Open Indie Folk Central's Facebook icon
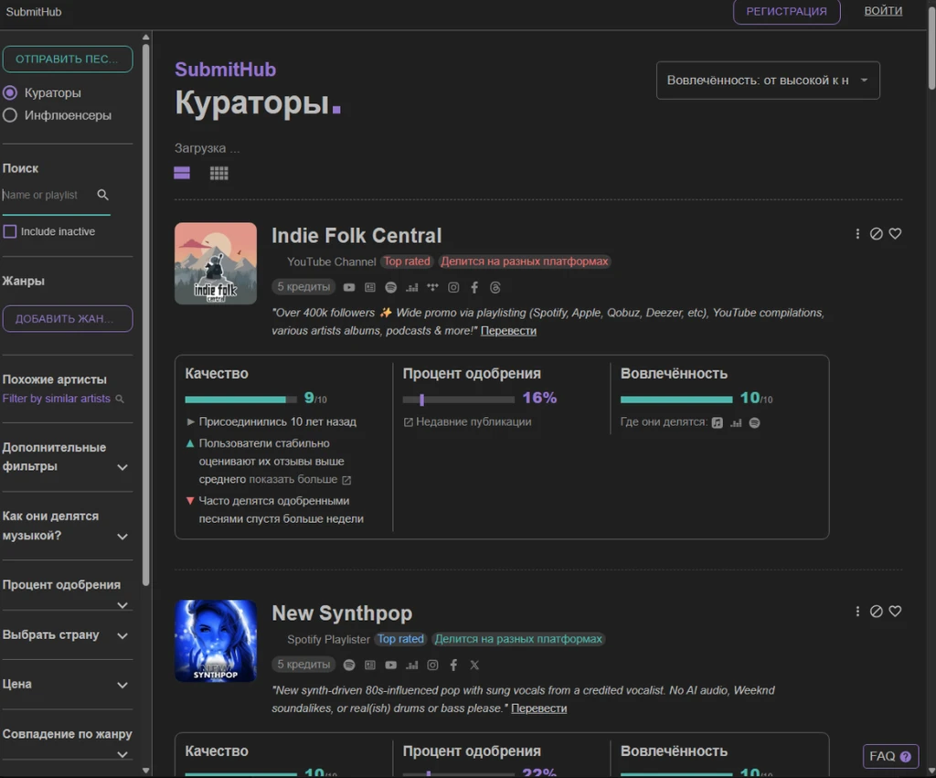Screen dimensions: 936x778 (474, 287)
